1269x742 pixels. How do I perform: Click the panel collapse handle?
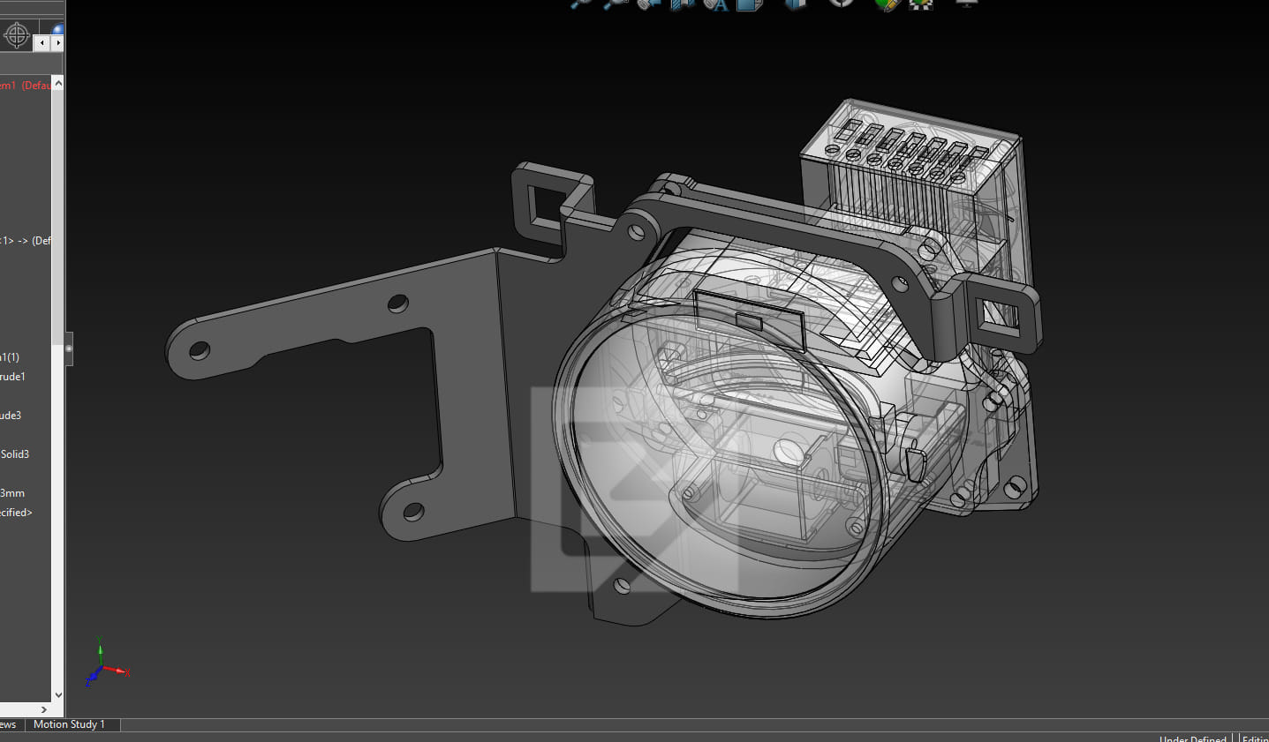pyautogui.click(x=69, y=349)
